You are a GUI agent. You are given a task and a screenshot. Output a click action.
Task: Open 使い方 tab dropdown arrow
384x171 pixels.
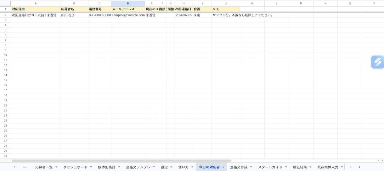coord(192,167)
